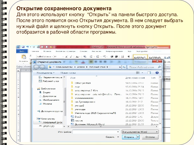Click the Undo arrow in Word title bar
This screenshot has width=194, height=145.
click(x=27, y=47)
